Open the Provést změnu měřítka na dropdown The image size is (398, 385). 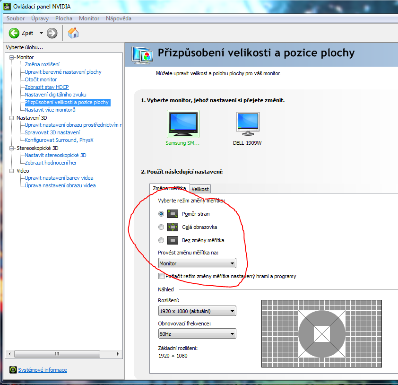[x=197, y=263]
